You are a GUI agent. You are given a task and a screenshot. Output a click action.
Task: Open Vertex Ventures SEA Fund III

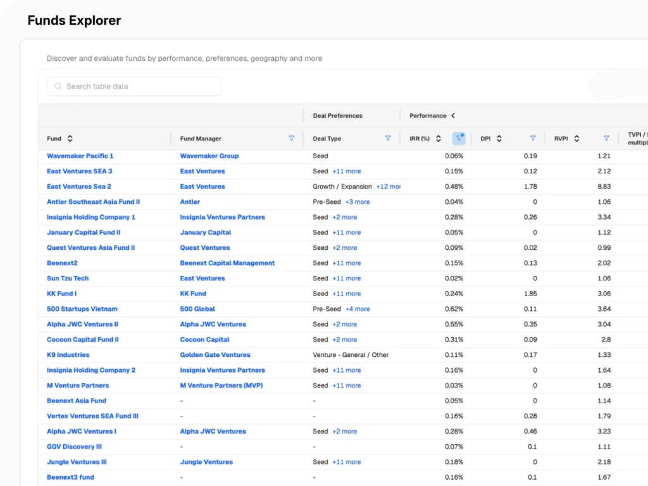(x=92, y=416)
